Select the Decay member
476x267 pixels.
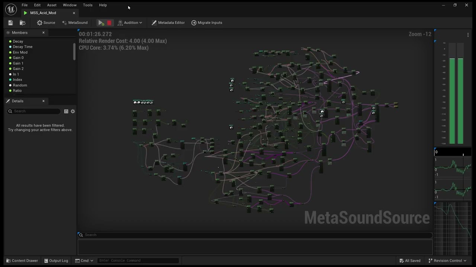[18, 42]
